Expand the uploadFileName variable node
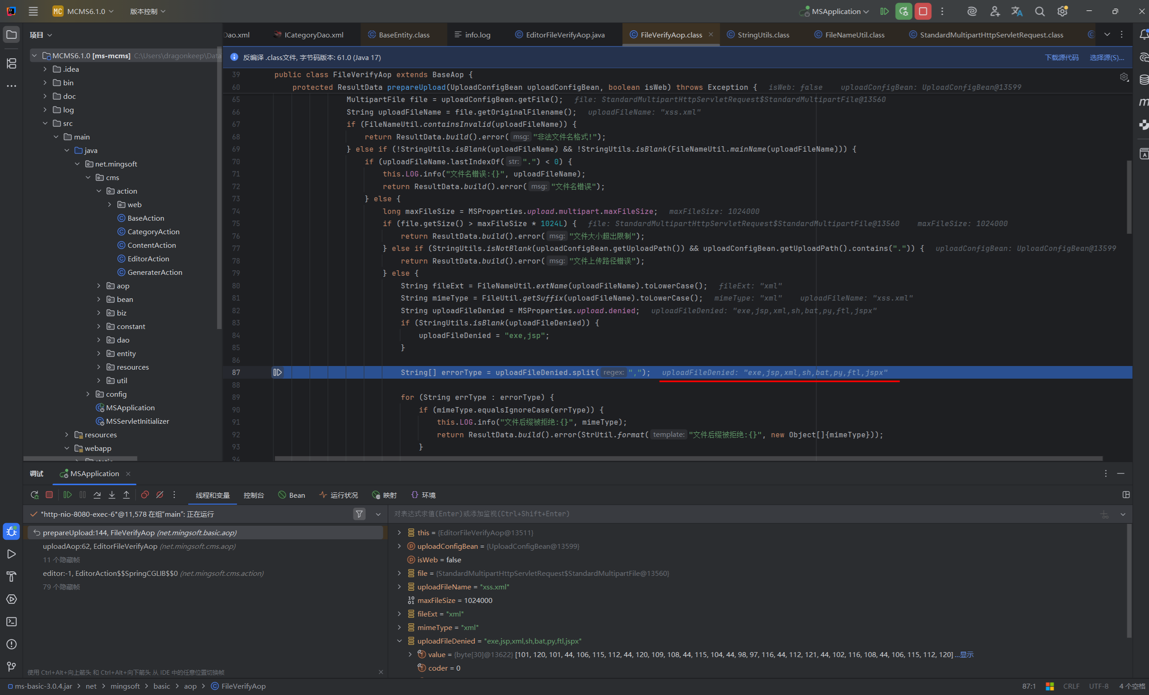Viewport: 1149px width, 695px height. [x=399, y=587]
